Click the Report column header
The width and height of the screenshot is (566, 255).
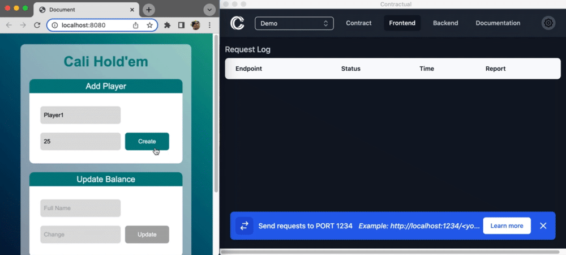(495, 69)
